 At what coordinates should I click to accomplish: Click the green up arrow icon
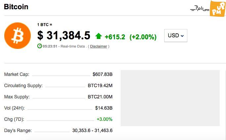(x=98, y=36)
